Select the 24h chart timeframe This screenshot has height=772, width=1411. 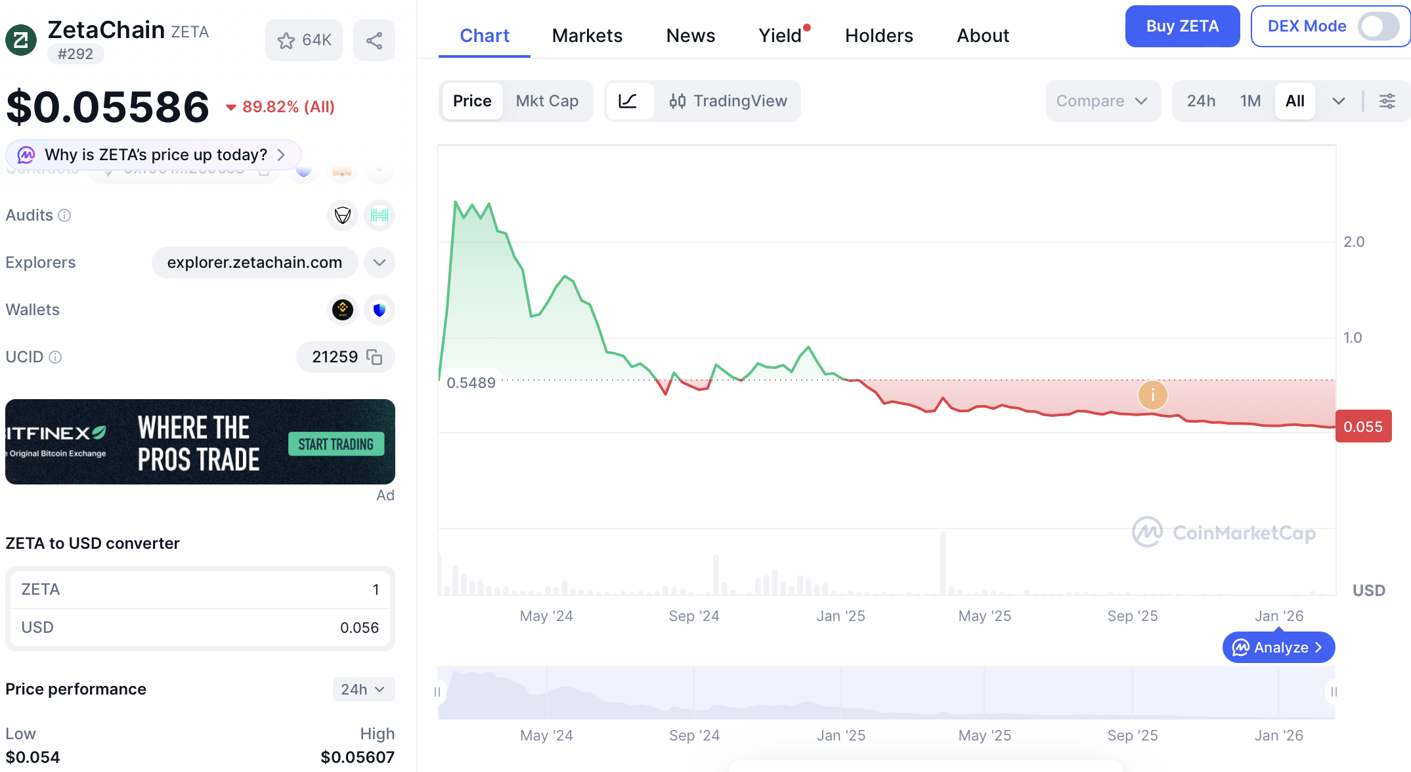coord(1202,101)
